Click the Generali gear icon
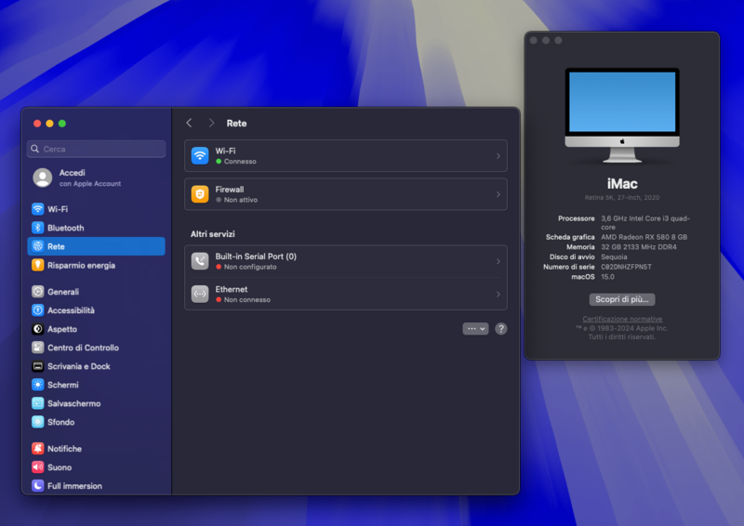 click(x=37, y=292)
